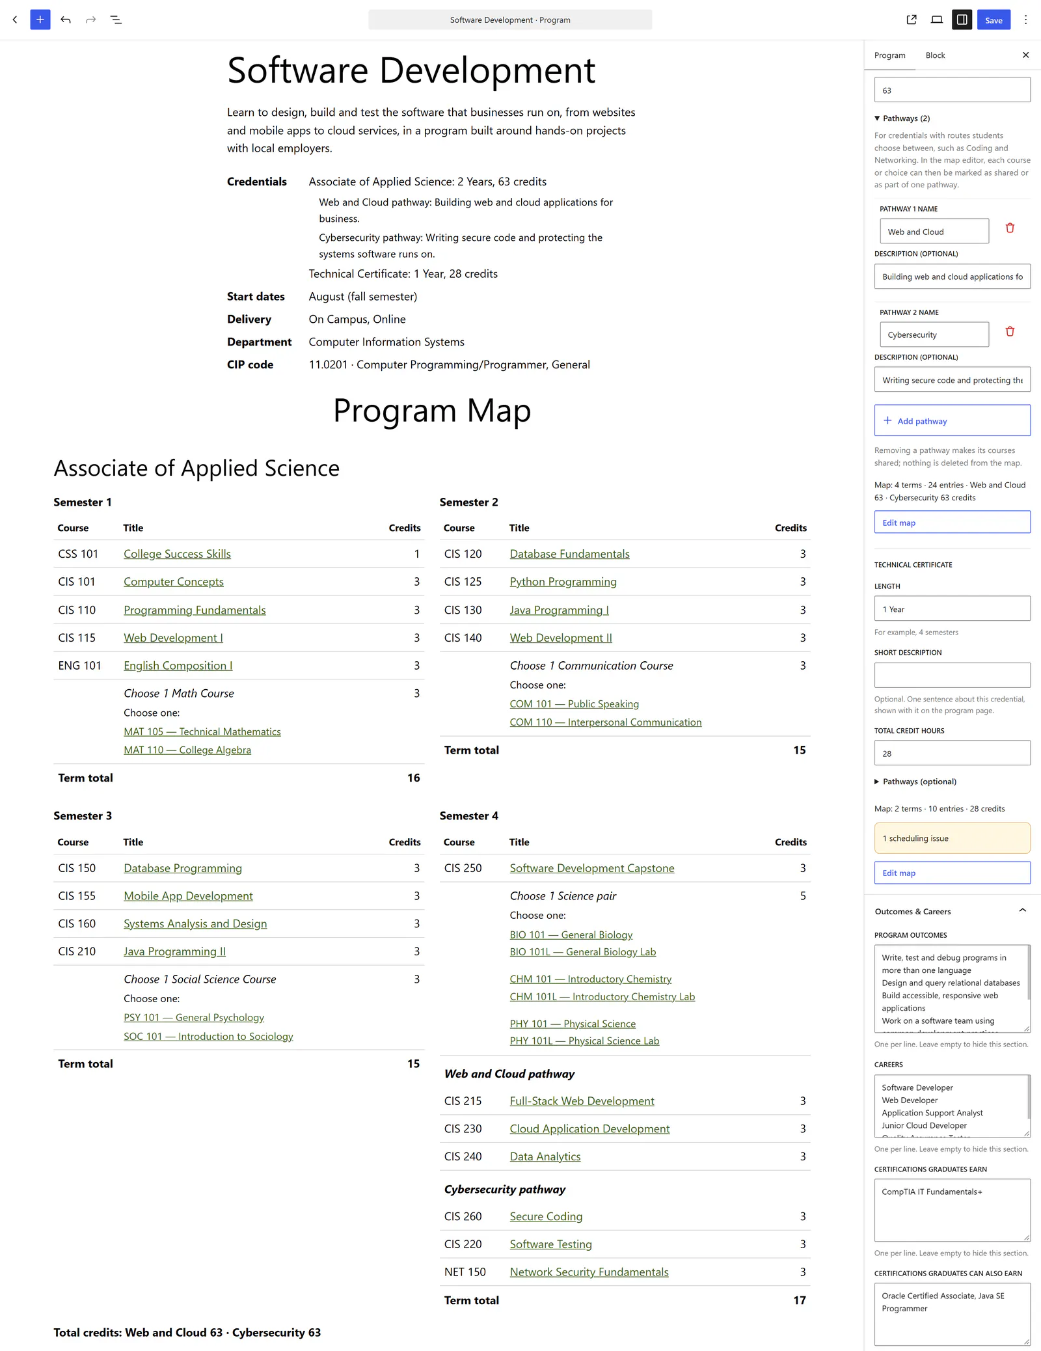Image resolution: width=1041 pixels, height=1351 pixels.
Task: Toggle the settings sidebar icon
Action: pos(962,20)
